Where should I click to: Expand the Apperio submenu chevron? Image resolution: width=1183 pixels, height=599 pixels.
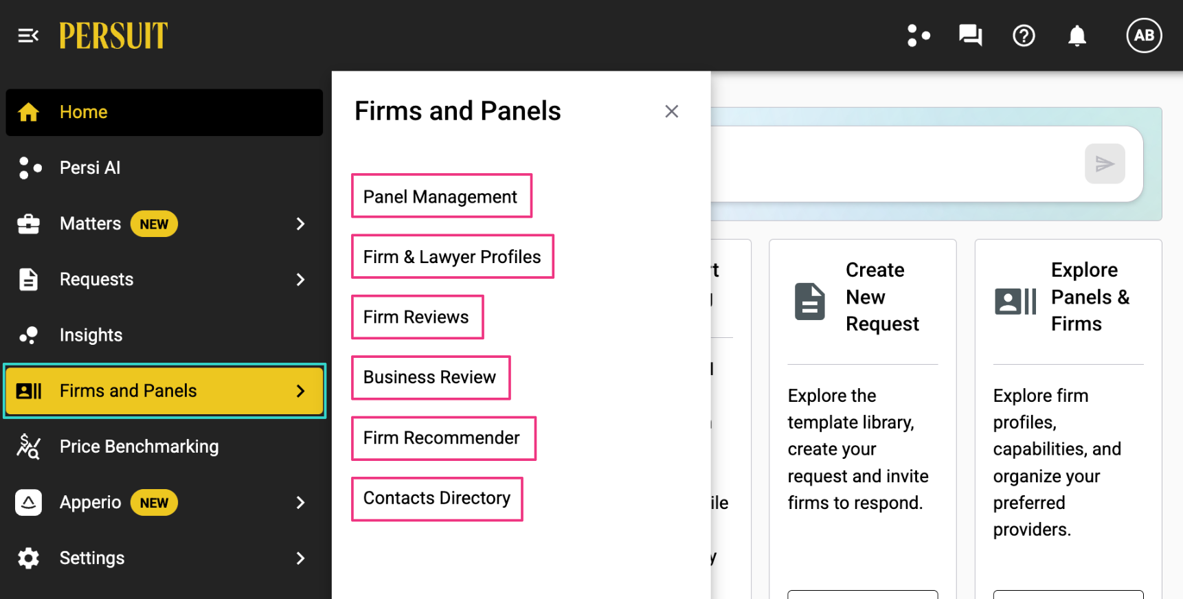pos(300,503)
